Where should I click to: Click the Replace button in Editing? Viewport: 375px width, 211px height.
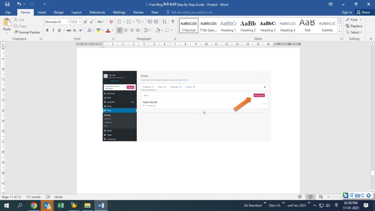(x=354, y=26)
